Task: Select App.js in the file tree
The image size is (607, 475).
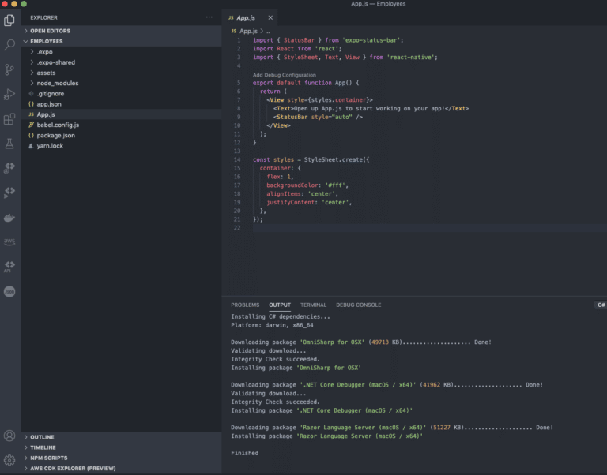Action: click(x=121, y=114)
